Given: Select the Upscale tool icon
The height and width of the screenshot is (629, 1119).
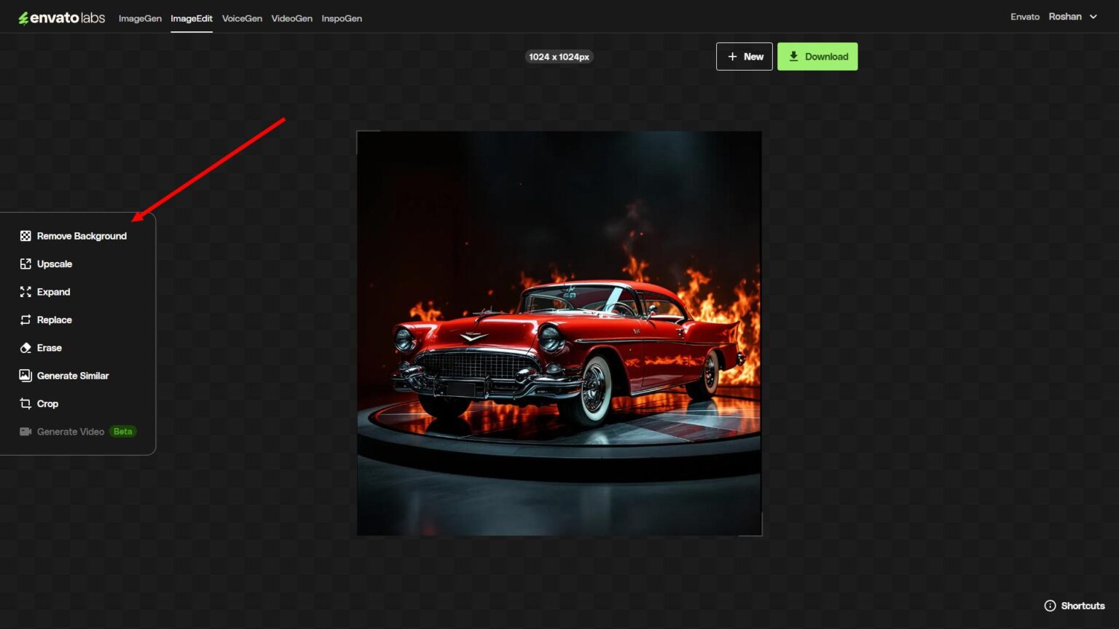Looking at the screenshot, I should pos(25,264).
